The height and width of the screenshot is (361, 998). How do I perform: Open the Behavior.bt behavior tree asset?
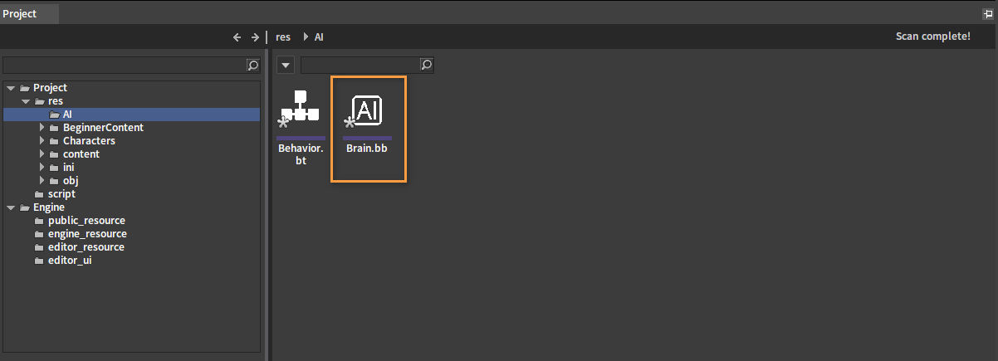coord(301,127)
